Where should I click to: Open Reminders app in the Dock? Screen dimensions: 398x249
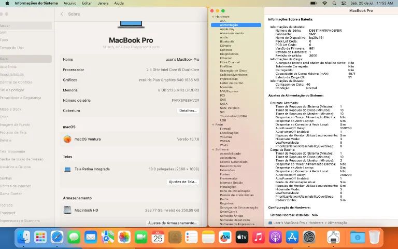(x=191, y=237)
